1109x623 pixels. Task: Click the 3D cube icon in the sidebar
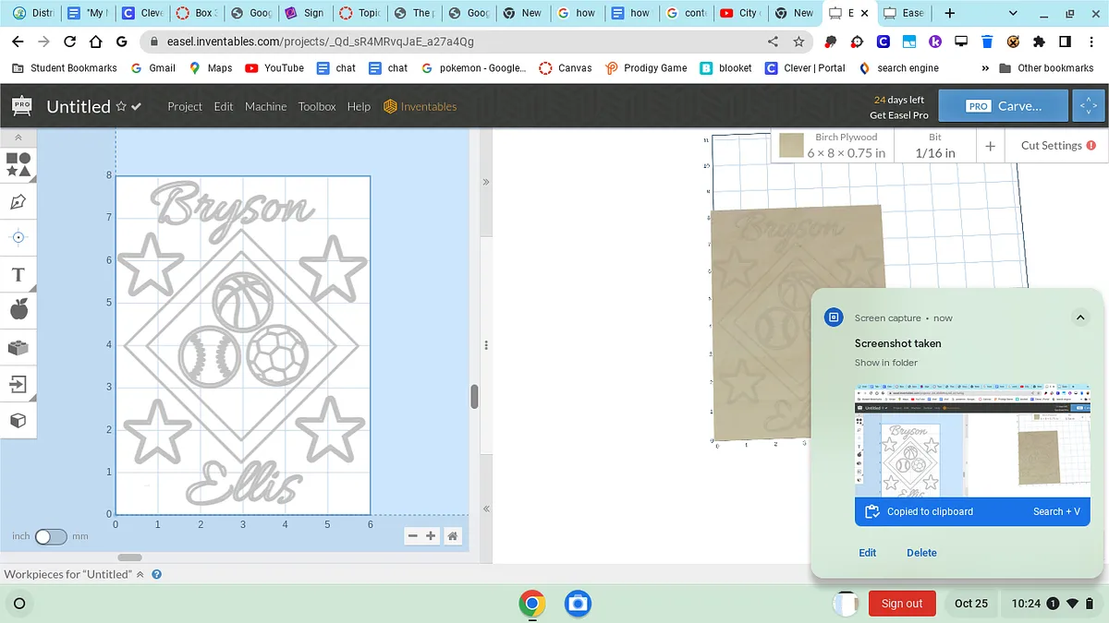(18, 421)
